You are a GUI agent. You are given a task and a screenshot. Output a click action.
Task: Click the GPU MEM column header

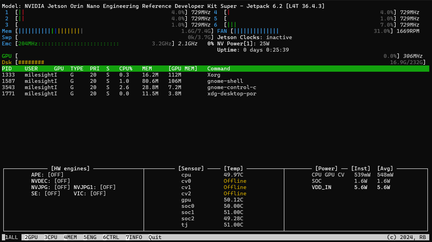click(x=183, y=68)
